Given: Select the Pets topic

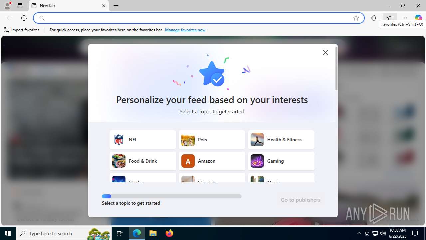Looking at the screenshot, I should click(x=212, y=140).
